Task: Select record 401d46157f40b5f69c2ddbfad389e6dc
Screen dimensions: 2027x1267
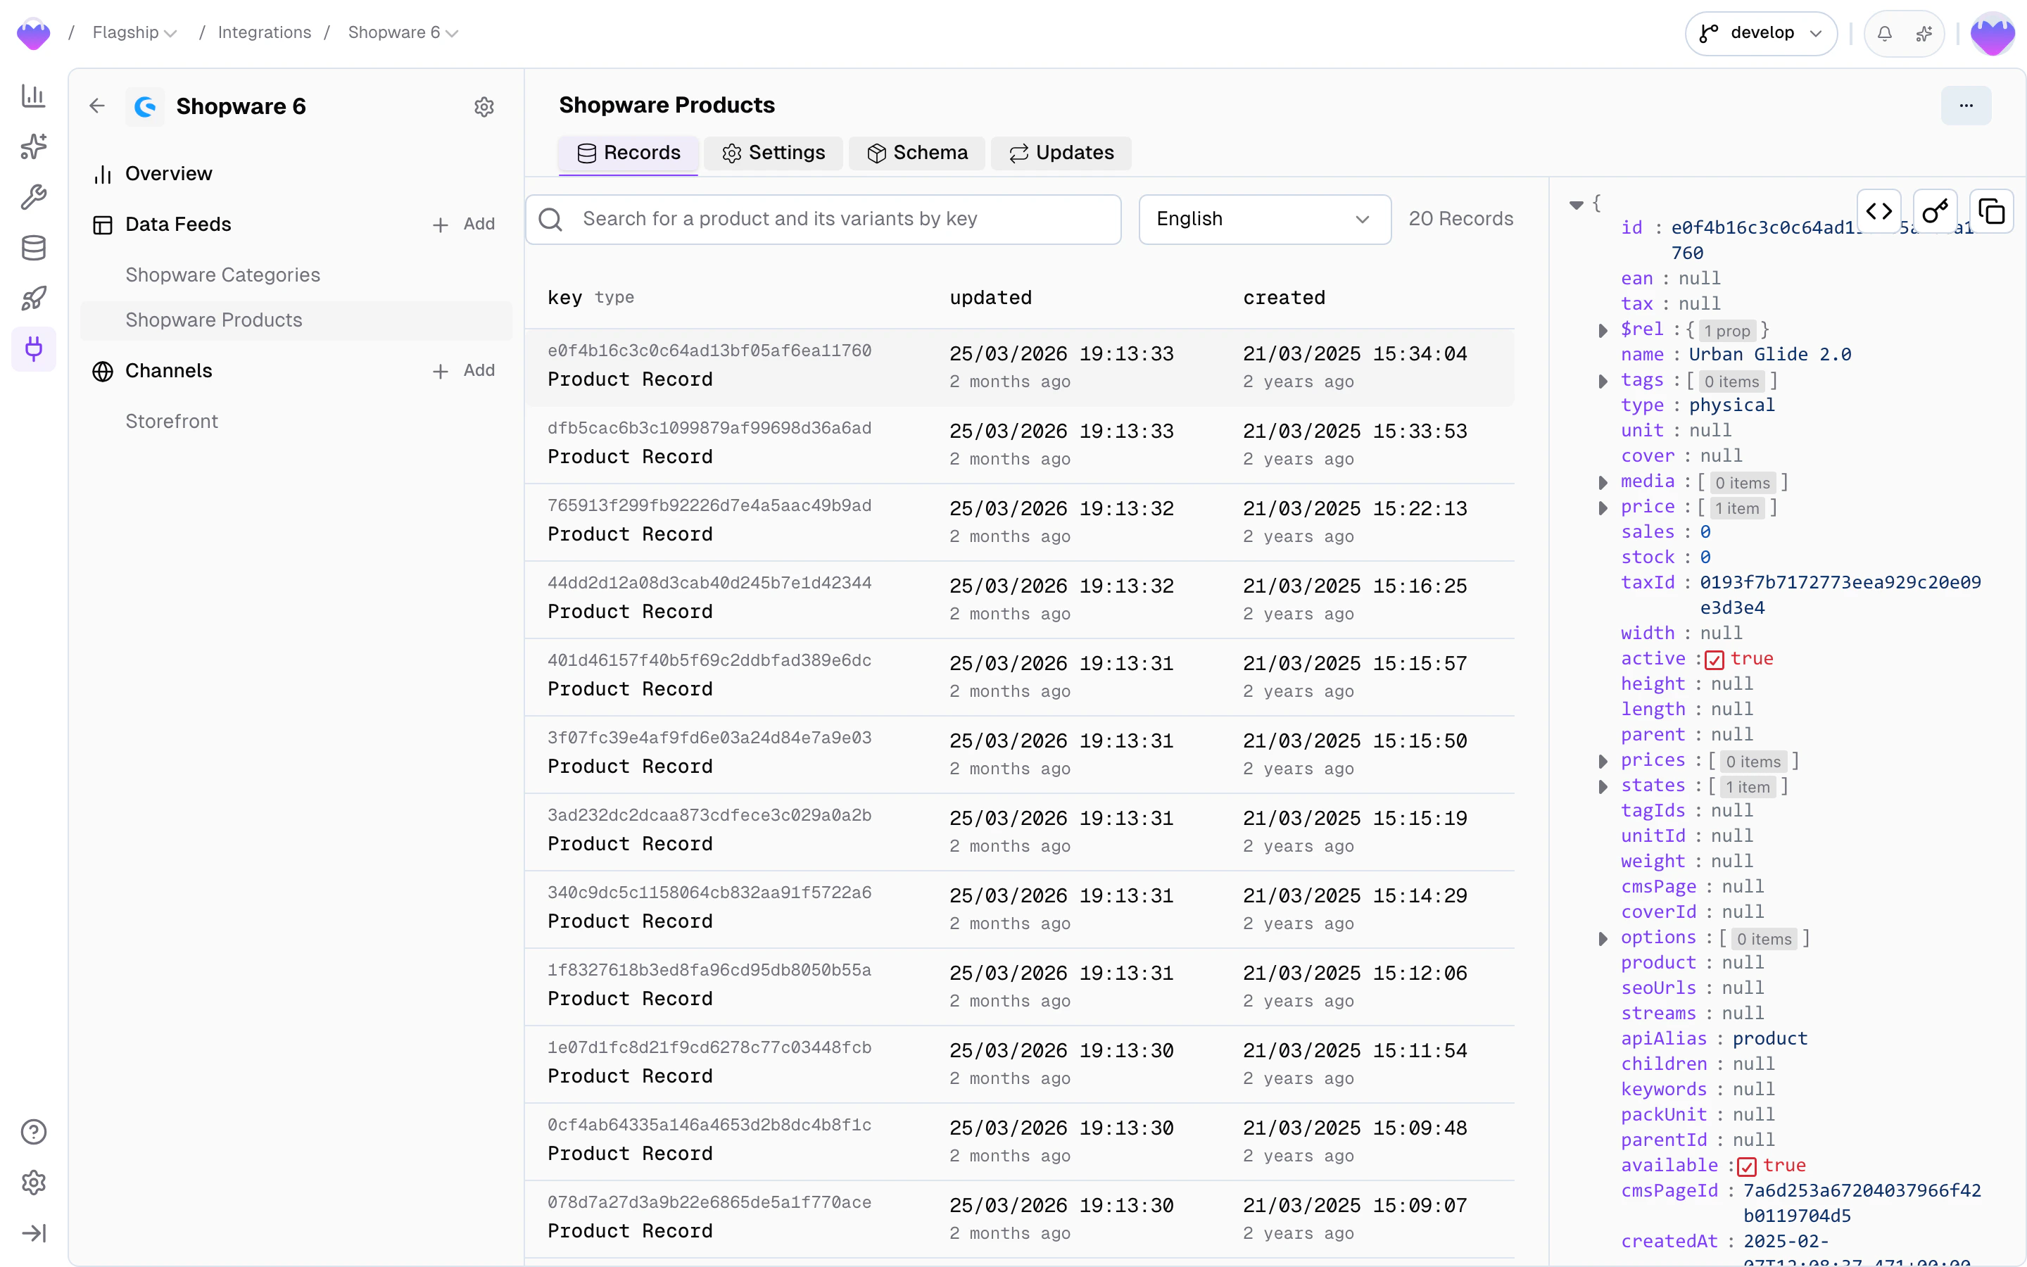Action: (x=1019, y=676)
